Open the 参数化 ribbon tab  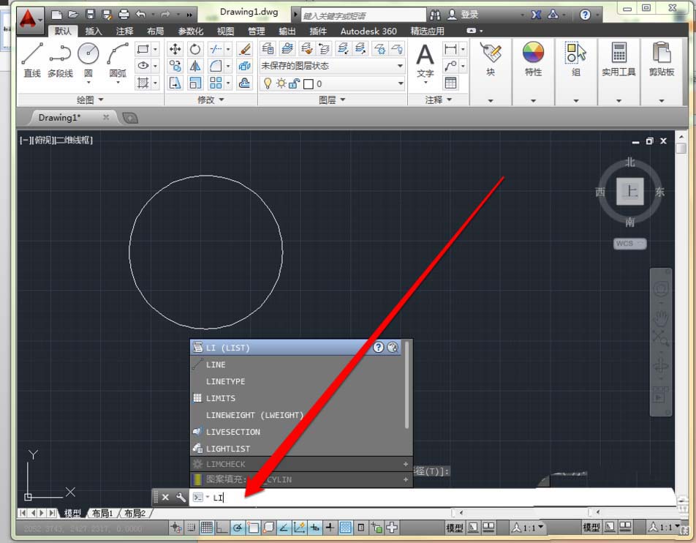click(x=190, y=31)
